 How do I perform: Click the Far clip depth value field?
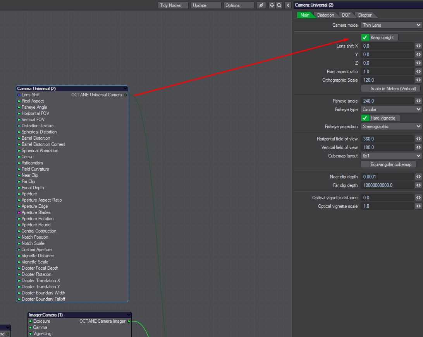coord(387,185)
